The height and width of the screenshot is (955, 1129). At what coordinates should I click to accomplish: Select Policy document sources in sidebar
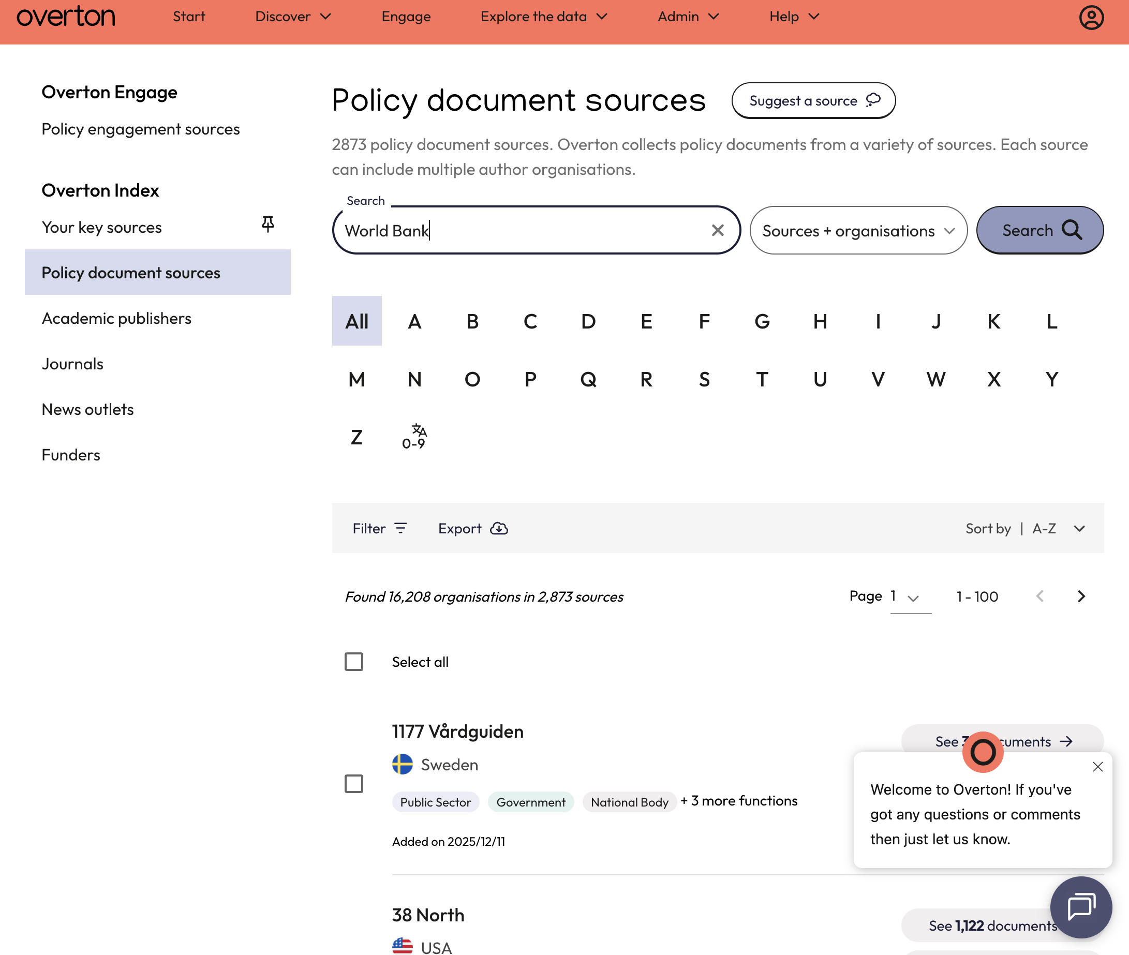coord(158,272)
